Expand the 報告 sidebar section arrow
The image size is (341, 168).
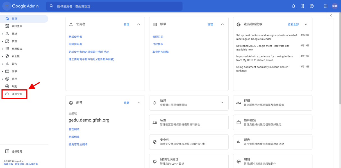(x=3, y=64)
